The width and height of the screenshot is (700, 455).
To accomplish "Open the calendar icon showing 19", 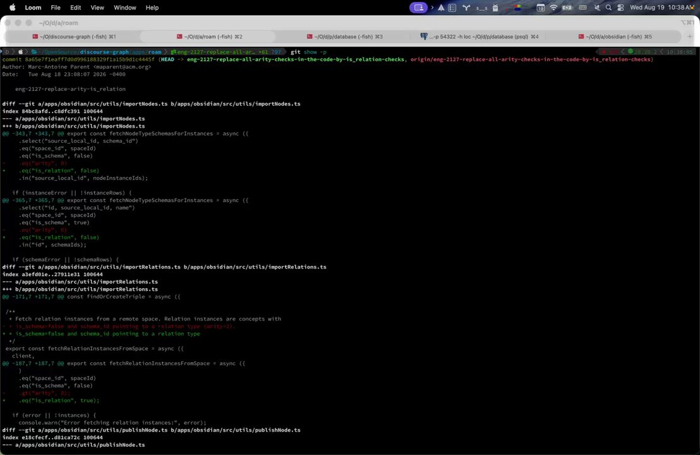I will 540,8.
